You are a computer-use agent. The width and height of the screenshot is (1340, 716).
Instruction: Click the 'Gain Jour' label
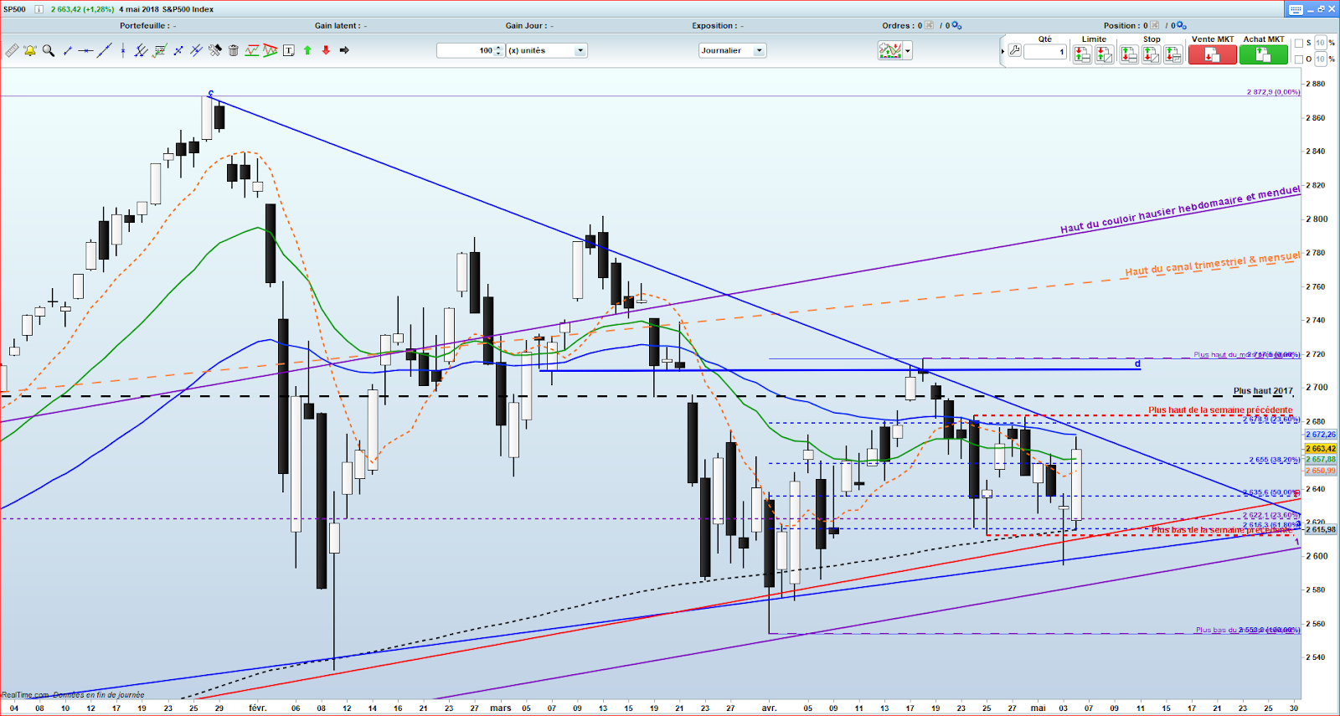526,26
